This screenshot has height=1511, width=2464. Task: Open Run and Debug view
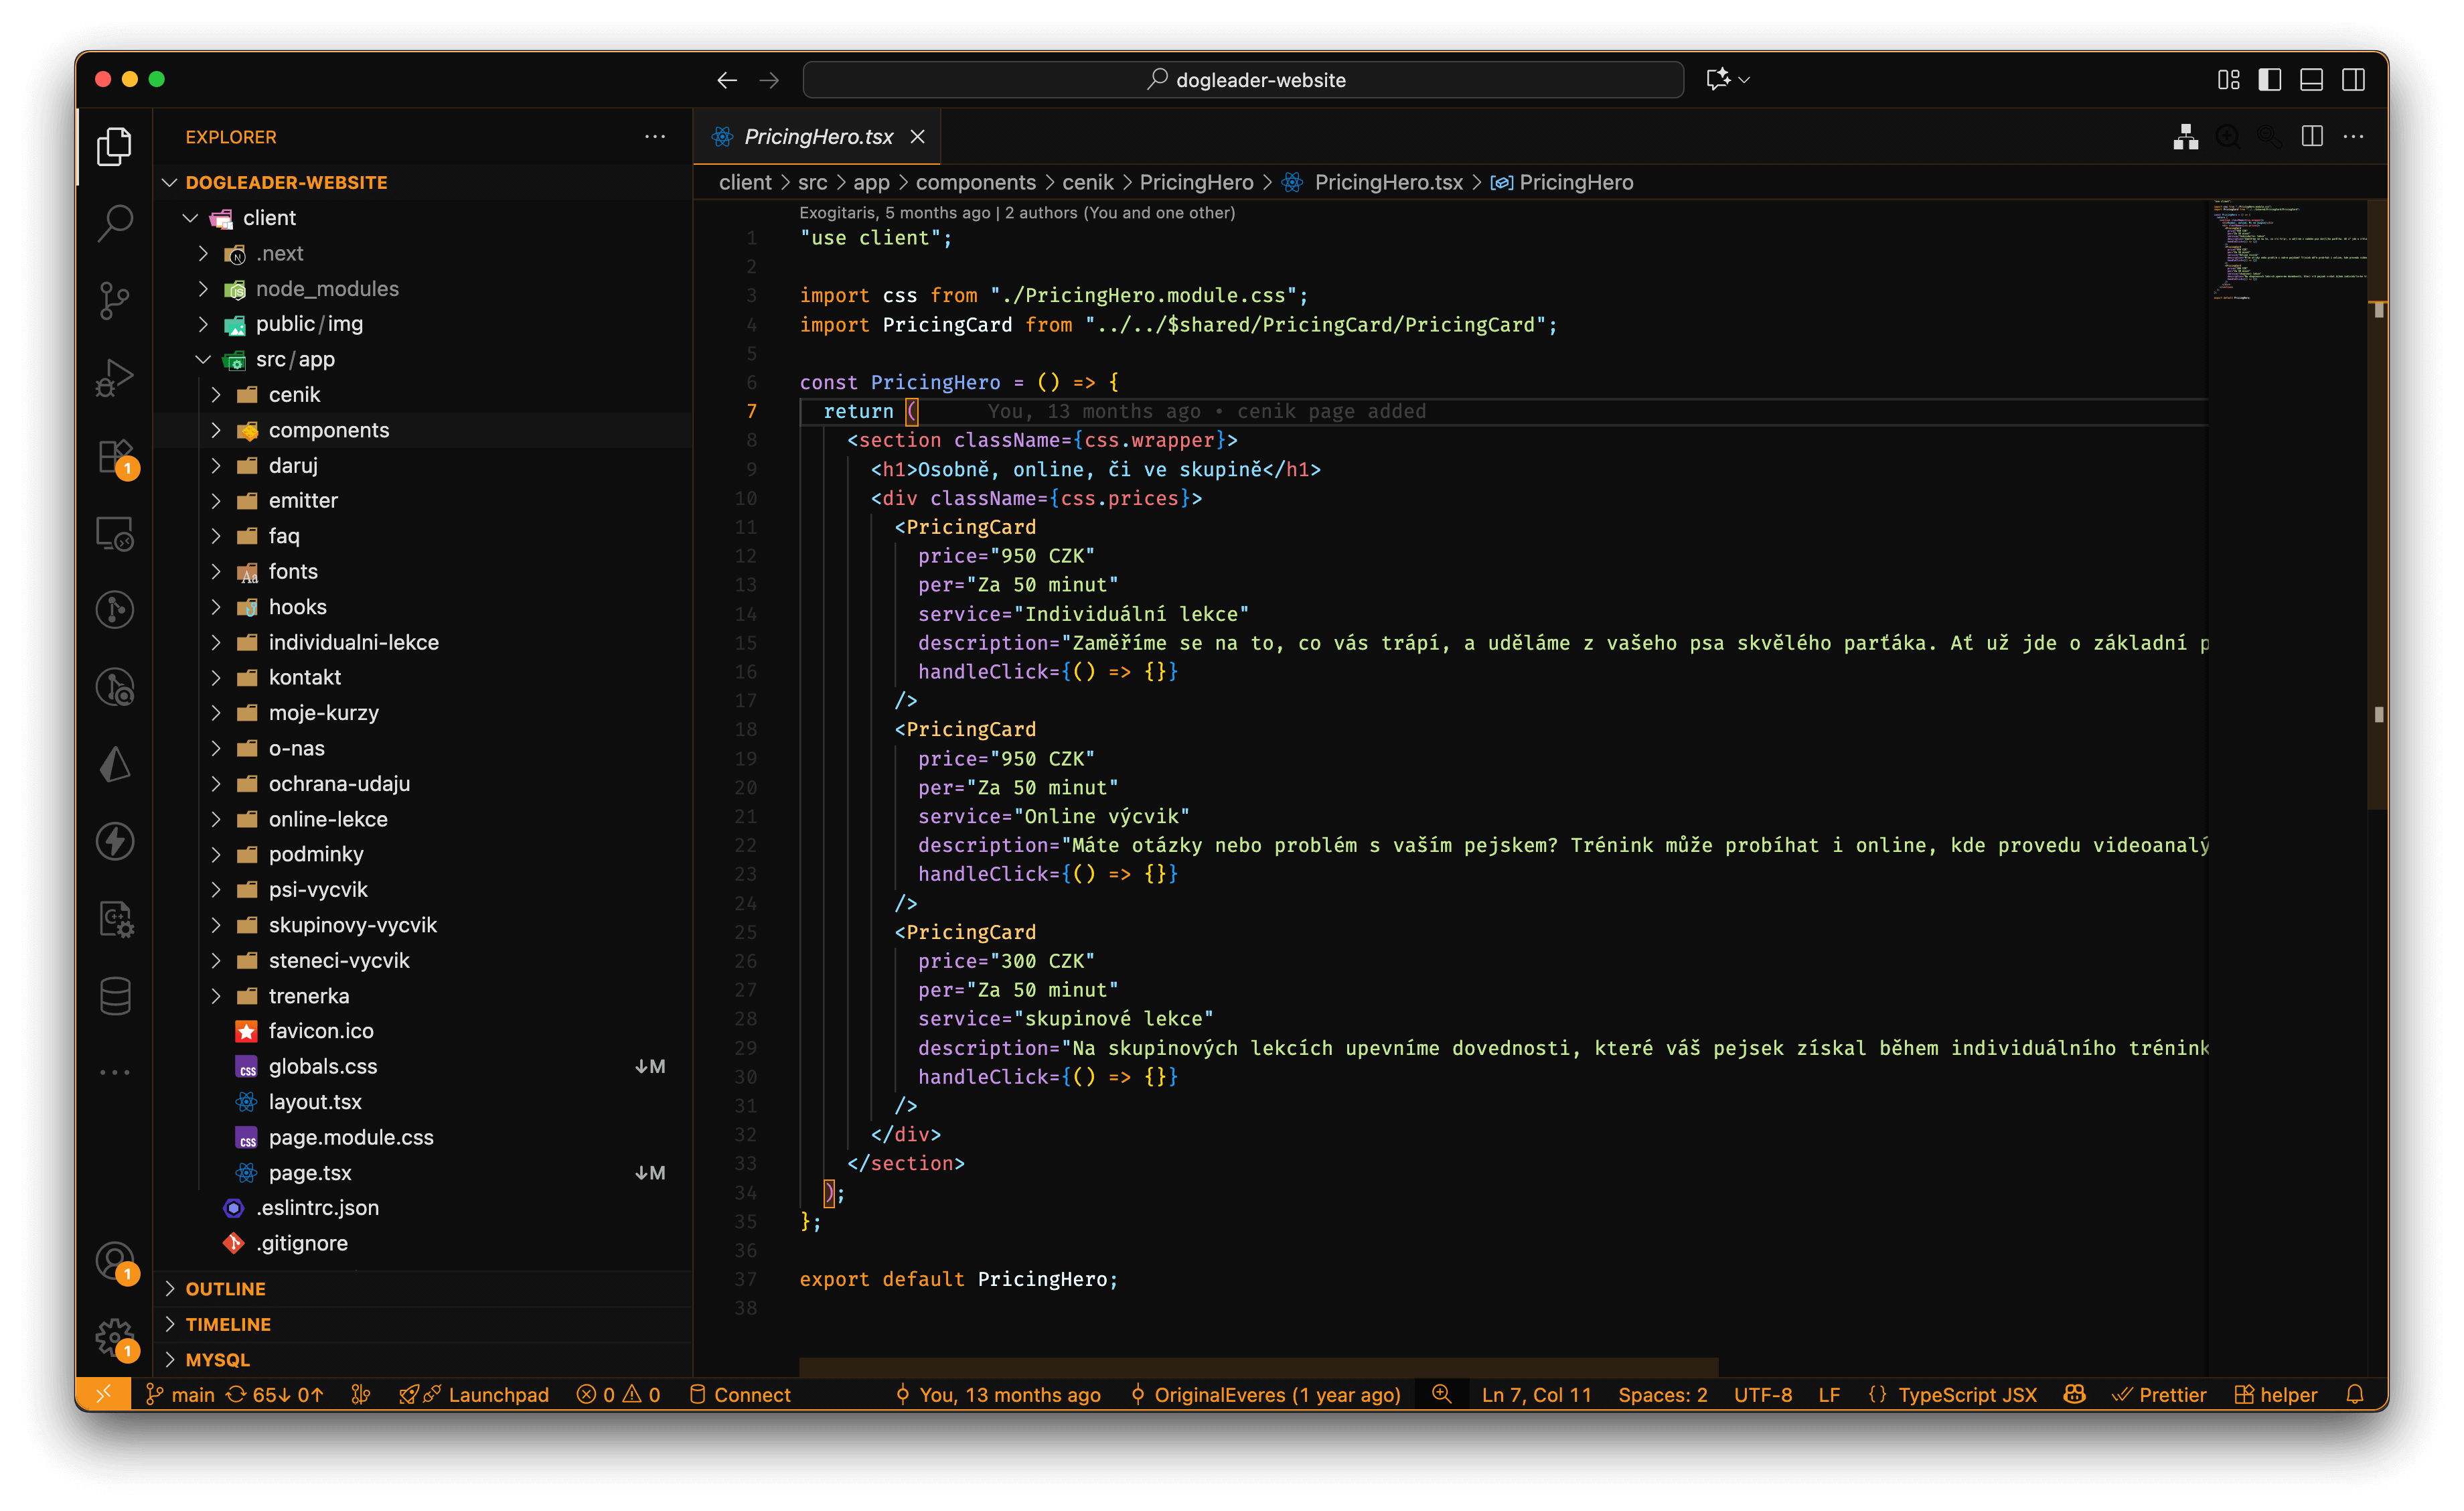tap(115, 377)
